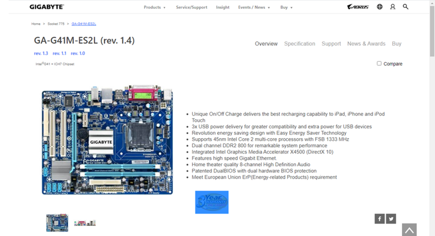
Task: Open the rev. 1.3 link
Action: [41, 53]
